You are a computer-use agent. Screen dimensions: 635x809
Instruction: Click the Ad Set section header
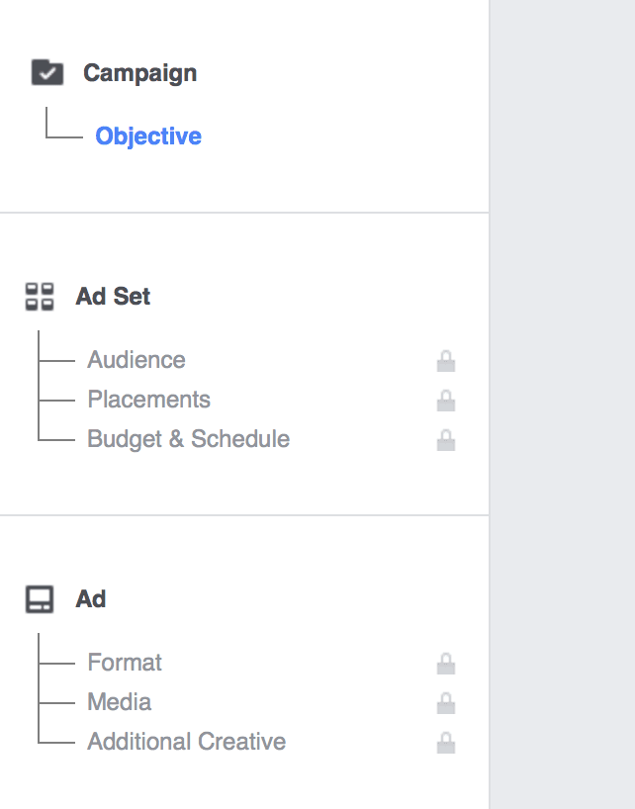[x=112, y=295]
